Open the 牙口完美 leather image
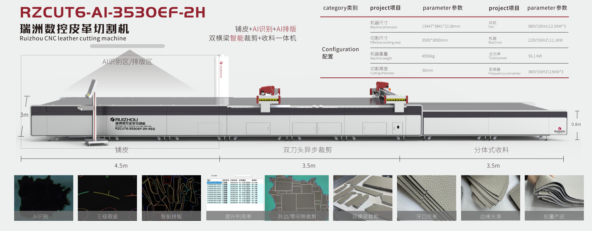 (x=426, y=198)
